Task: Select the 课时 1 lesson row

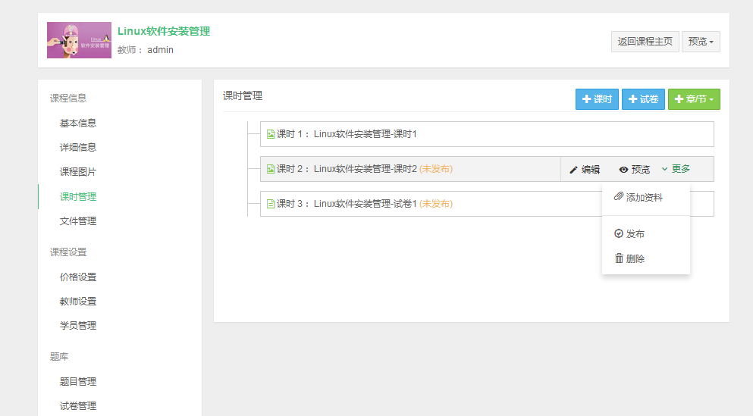Action: point(487,134)
